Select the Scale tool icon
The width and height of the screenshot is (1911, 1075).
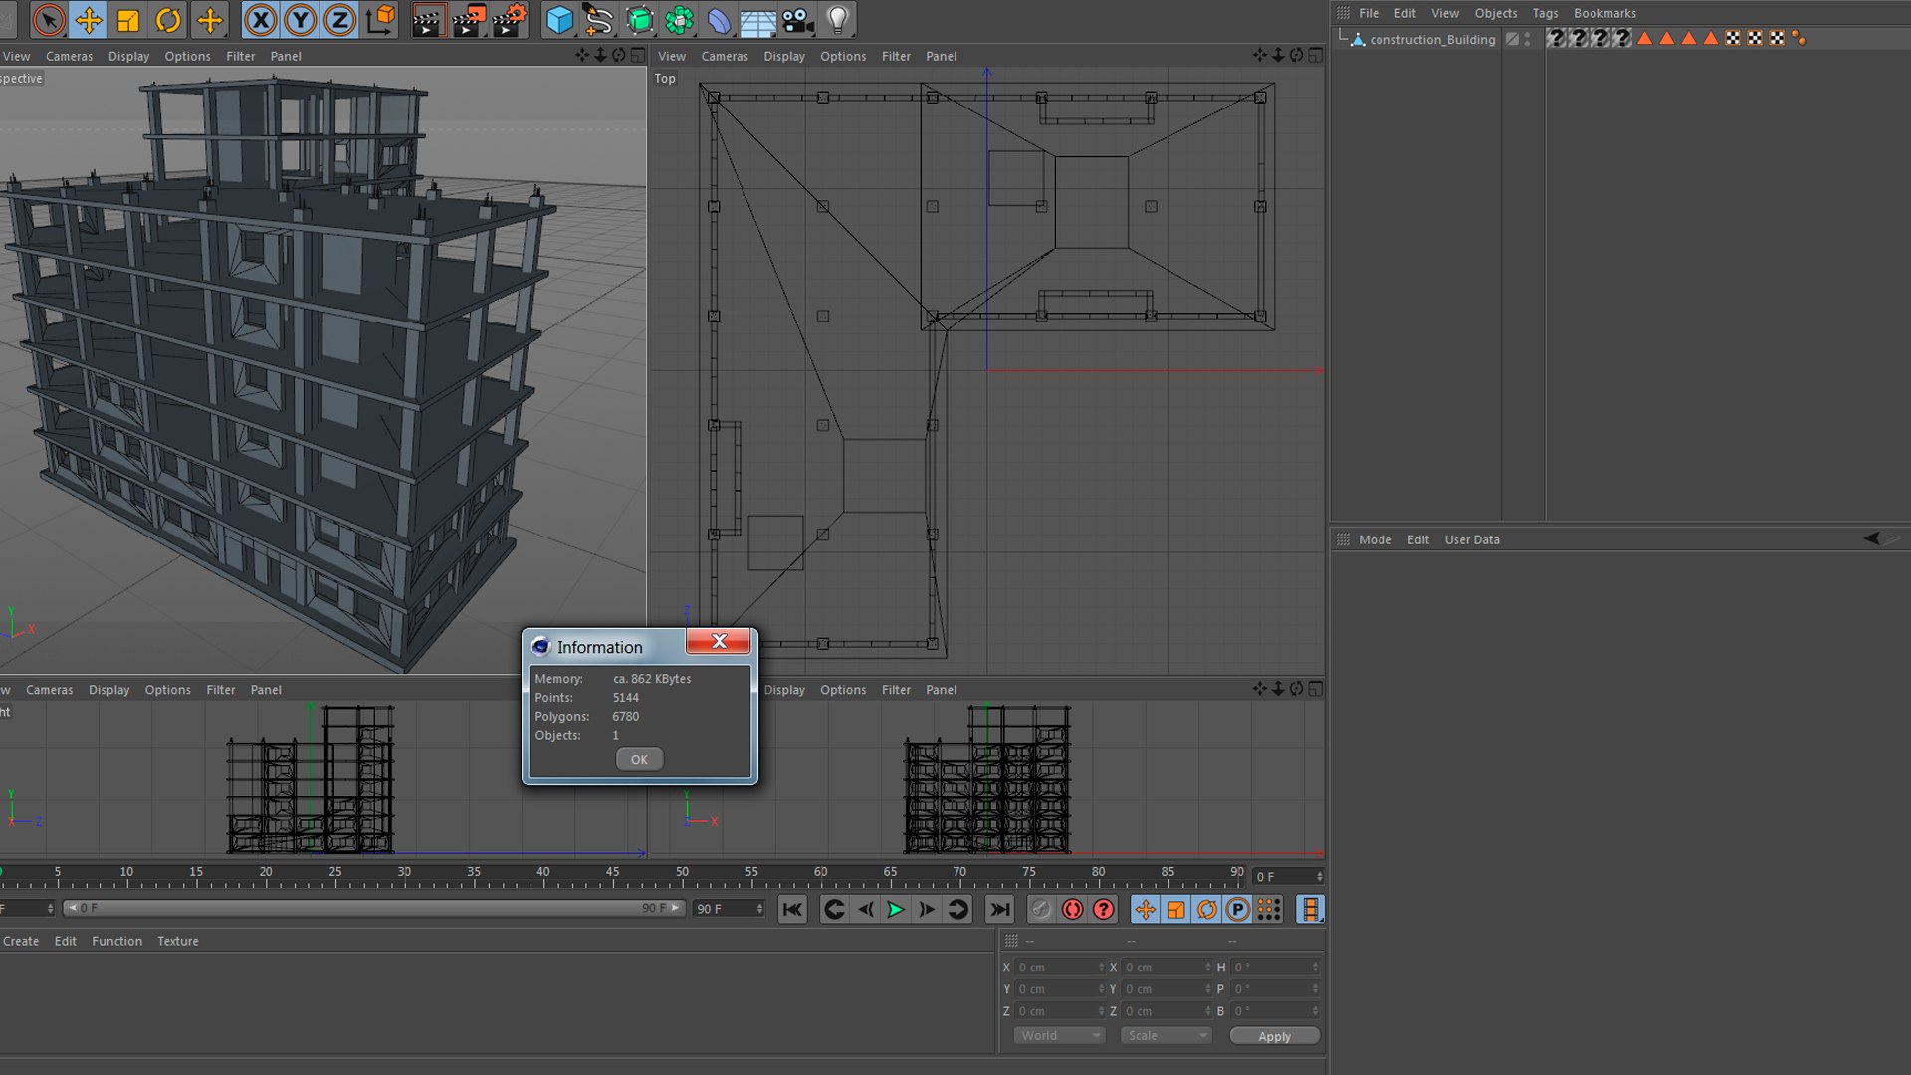pyautogui.click(x=126, y=18)
